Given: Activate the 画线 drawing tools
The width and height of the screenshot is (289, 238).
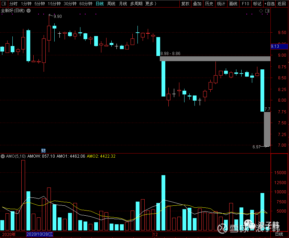Looking at the screenshot, I should (x=233, y=4).
